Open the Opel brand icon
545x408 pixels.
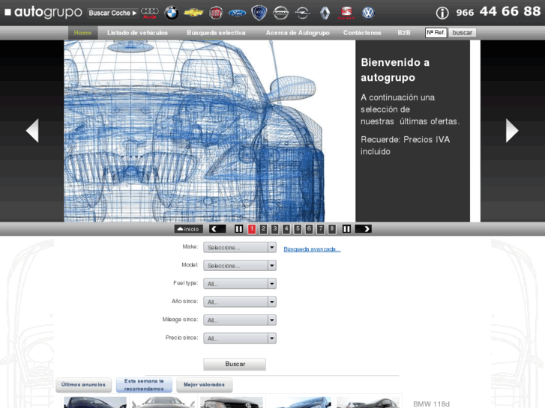(303, 13)
